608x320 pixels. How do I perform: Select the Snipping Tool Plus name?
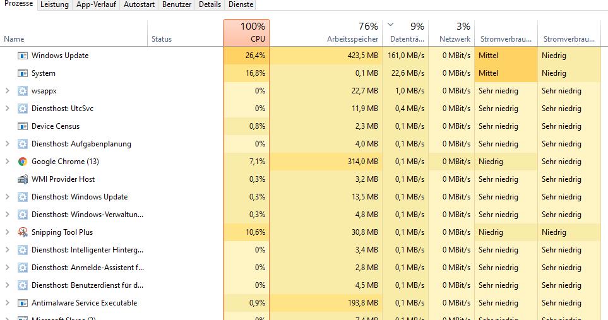62,232
